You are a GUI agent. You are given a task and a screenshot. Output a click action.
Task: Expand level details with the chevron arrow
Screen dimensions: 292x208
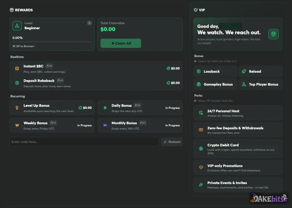coord(89,23)
